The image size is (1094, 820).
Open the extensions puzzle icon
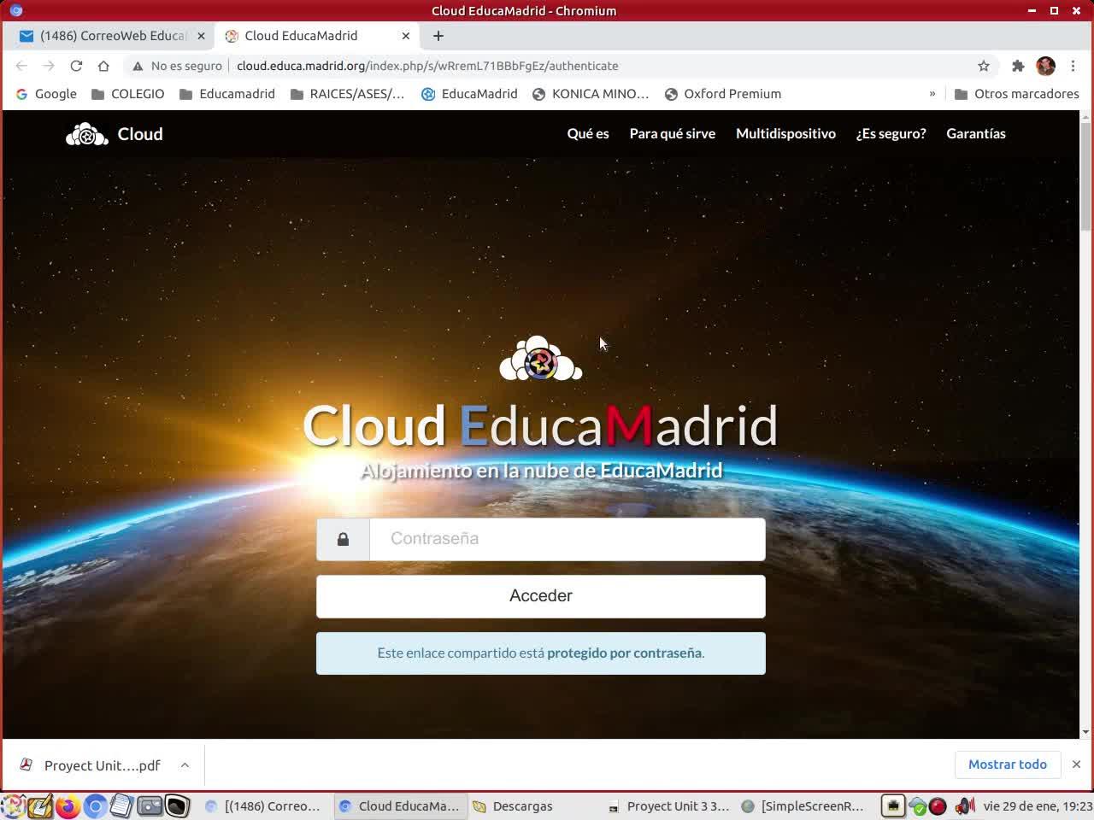[x=1018, y=66]
